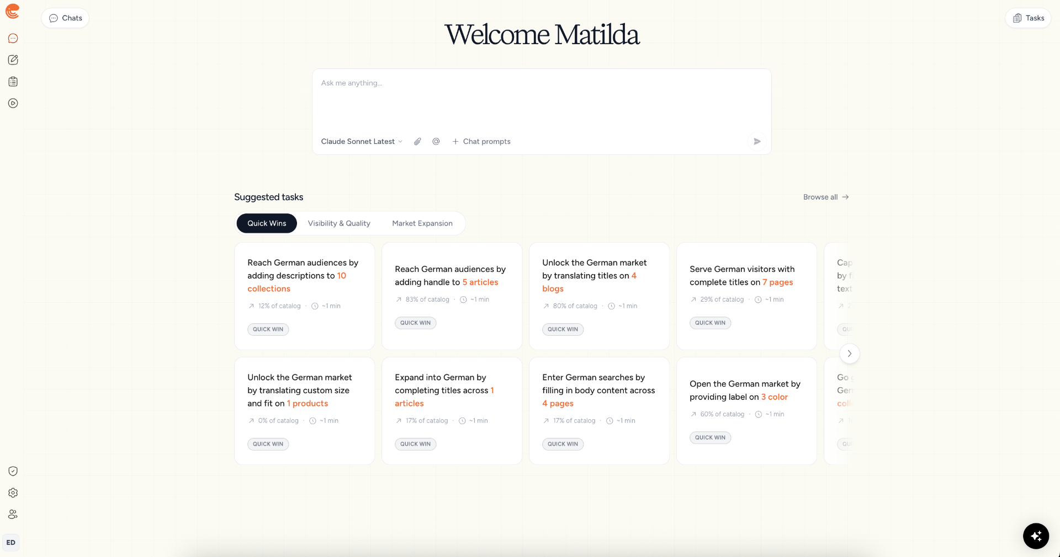Click the orange app logo icon
The image size is (1060, 557).
tap(13, 11)
